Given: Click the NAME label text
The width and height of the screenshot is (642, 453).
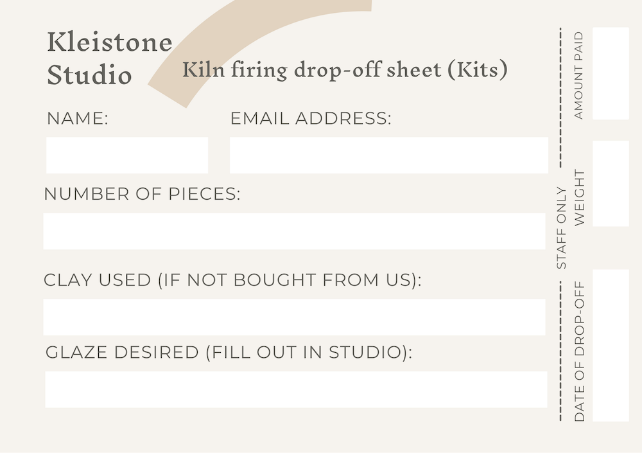Looking at the screenshot, I should click(x=78, y=118).
